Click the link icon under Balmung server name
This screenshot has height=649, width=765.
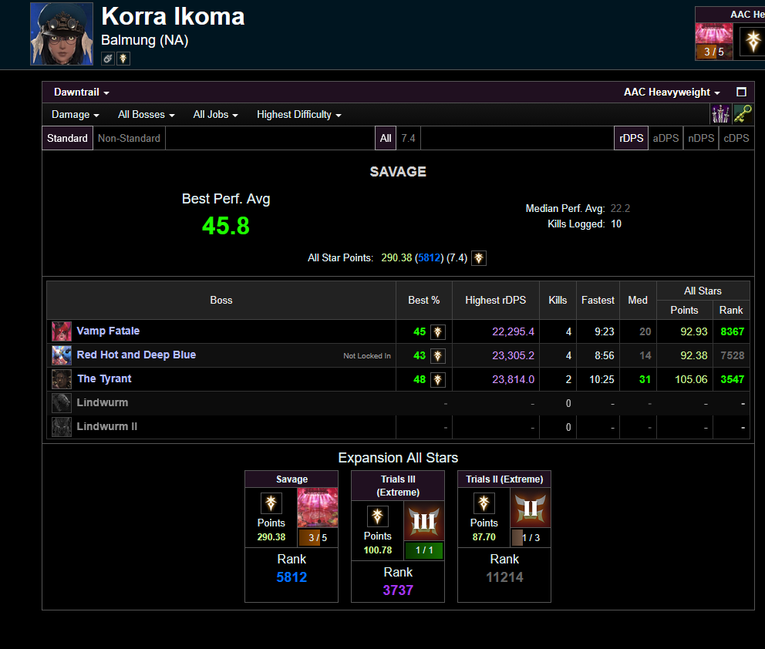108,59
